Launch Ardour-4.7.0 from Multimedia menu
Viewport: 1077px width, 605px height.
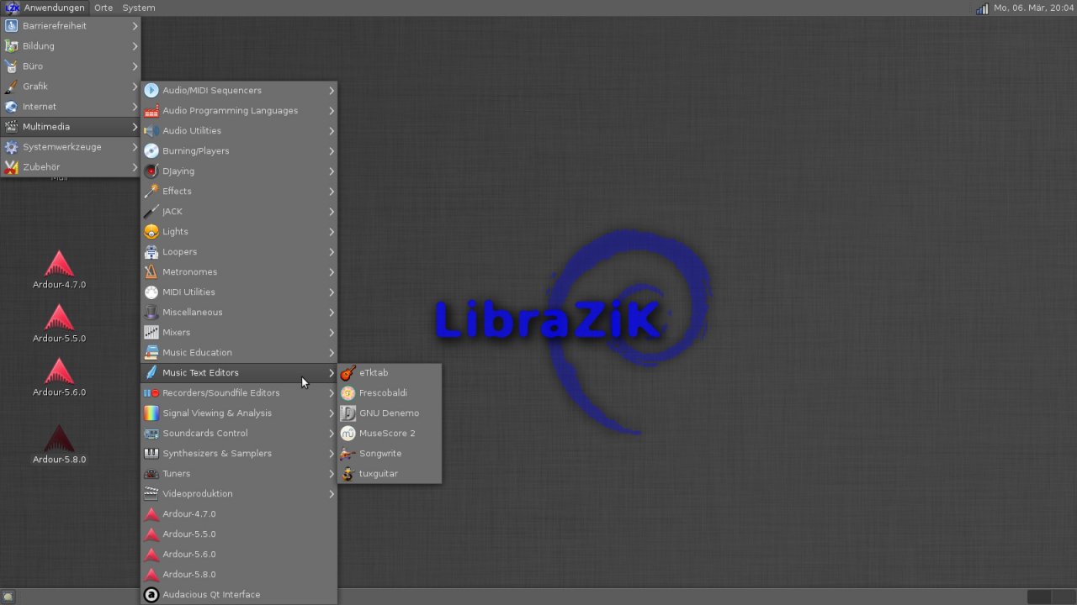point(239,514)
